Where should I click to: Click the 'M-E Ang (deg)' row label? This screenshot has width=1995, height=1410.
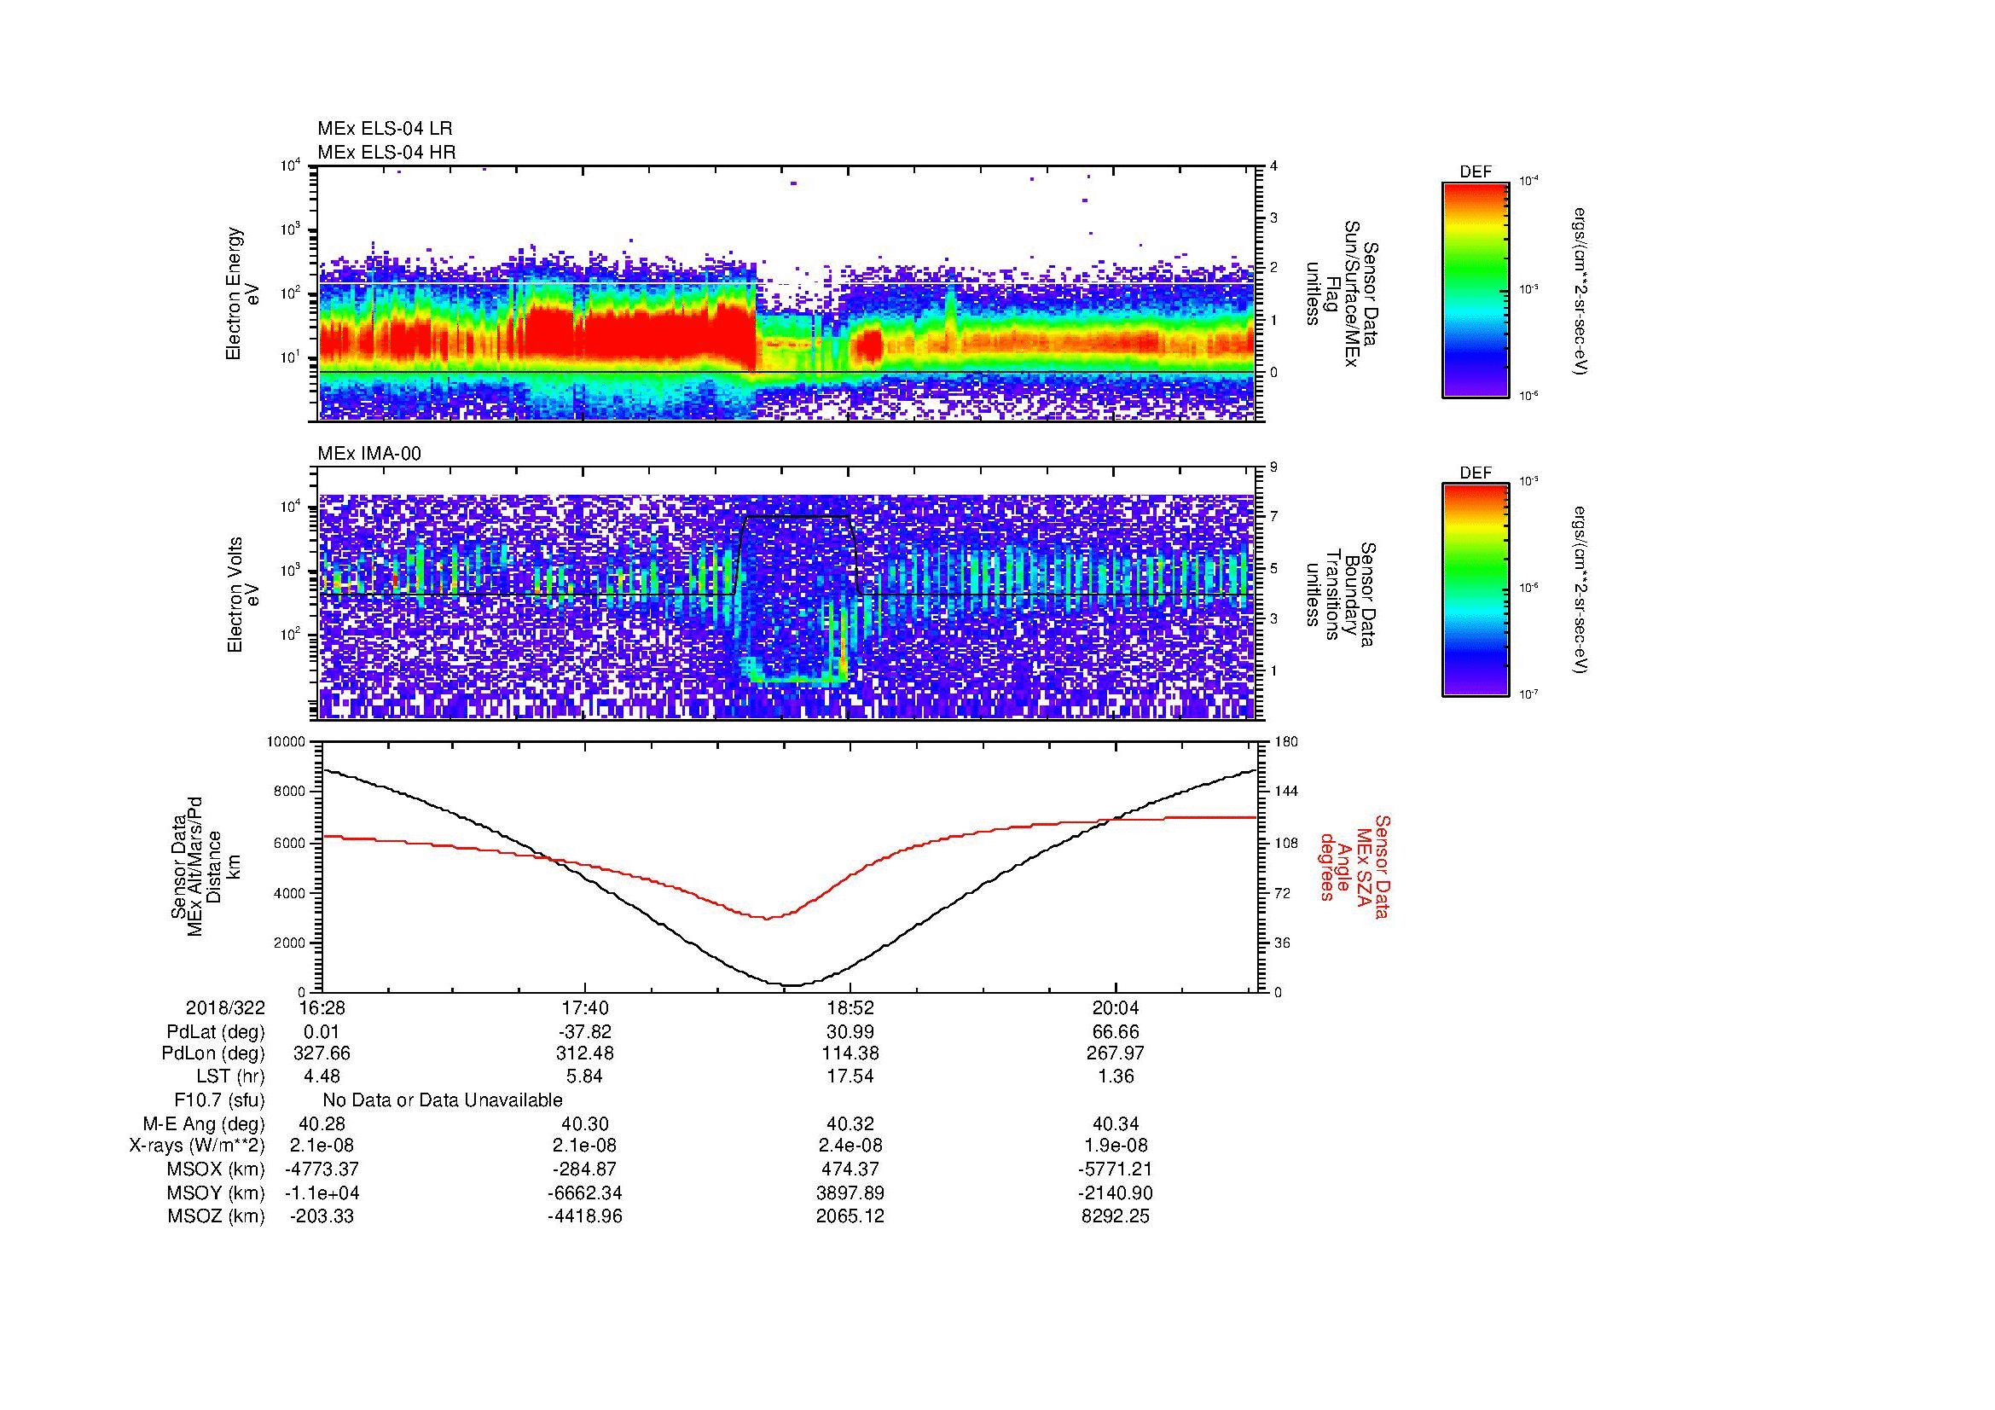point(204,1124)
